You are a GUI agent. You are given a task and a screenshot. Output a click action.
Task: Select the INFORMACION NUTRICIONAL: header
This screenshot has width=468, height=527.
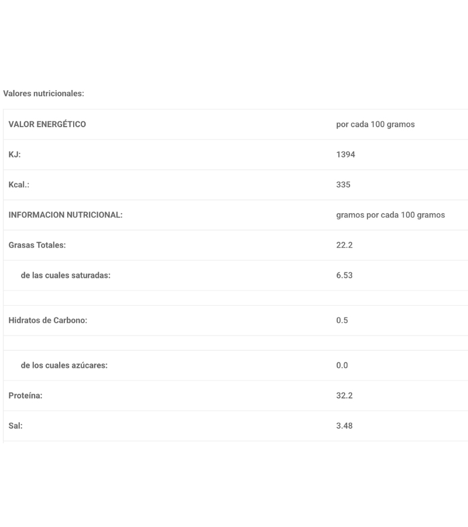66,215
